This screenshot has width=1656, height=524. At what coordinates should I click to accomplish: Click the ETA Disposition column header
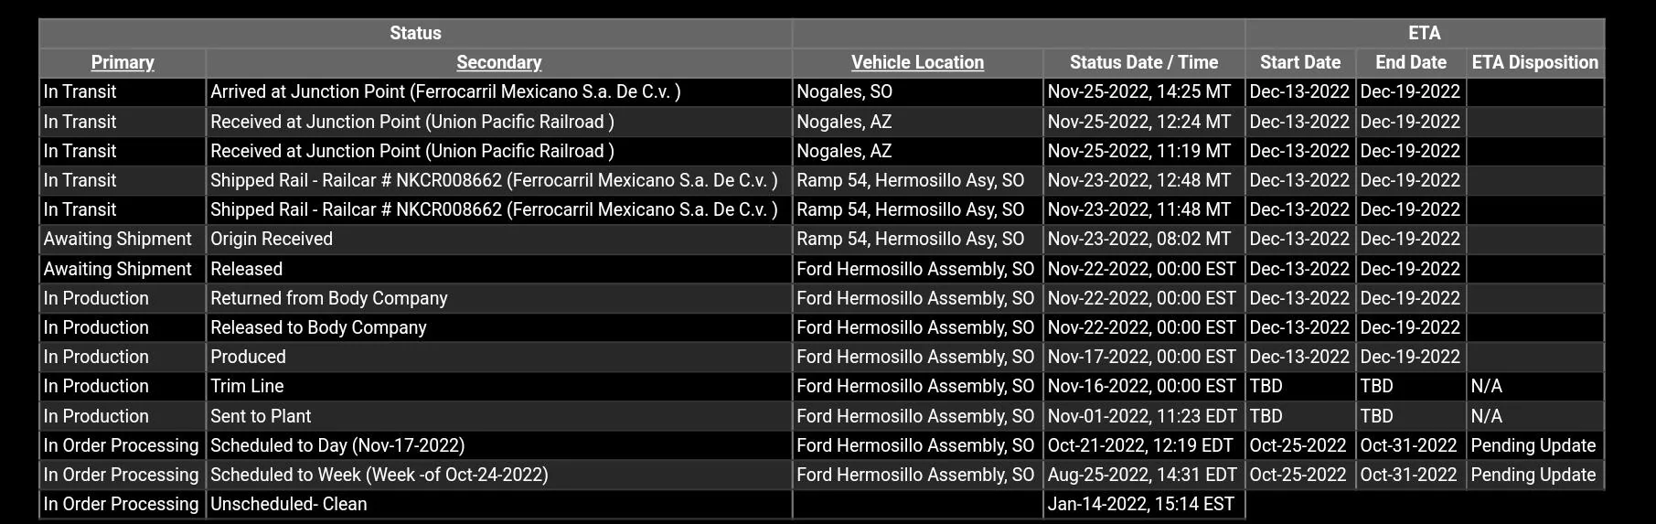point(1535,62)
